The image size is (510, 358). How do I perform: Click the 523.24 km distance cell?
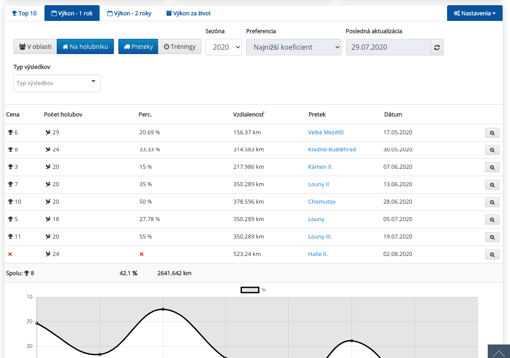tap(247, 254)
